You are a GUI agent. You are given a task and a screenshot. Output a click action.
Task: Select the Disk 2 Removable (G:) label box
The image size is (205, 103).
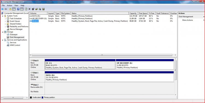[x=37, y=89]
